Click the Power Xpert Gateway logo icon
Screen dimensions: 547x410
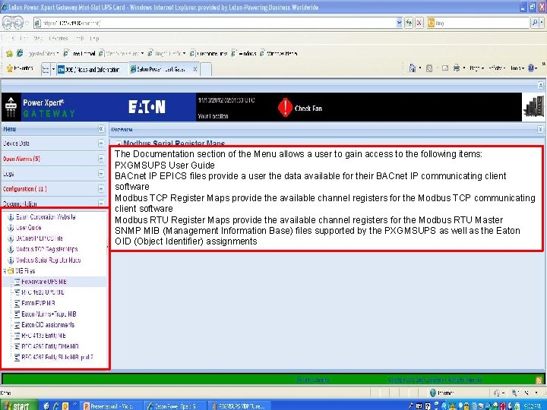click(11, 107)
